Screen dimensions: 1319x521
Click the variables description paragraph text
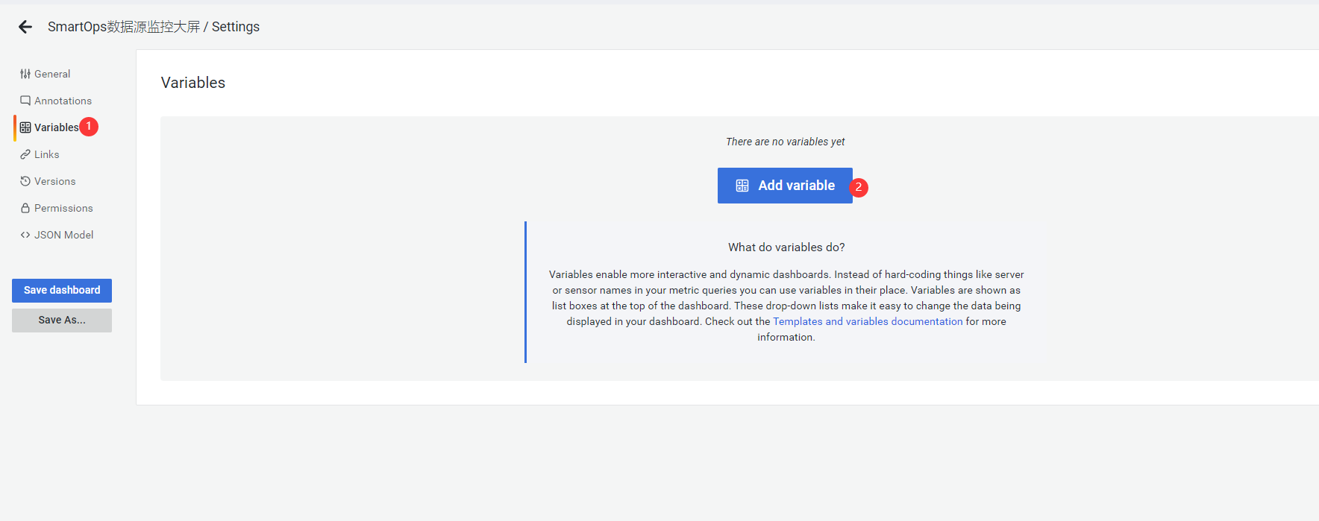coord(786,298)
